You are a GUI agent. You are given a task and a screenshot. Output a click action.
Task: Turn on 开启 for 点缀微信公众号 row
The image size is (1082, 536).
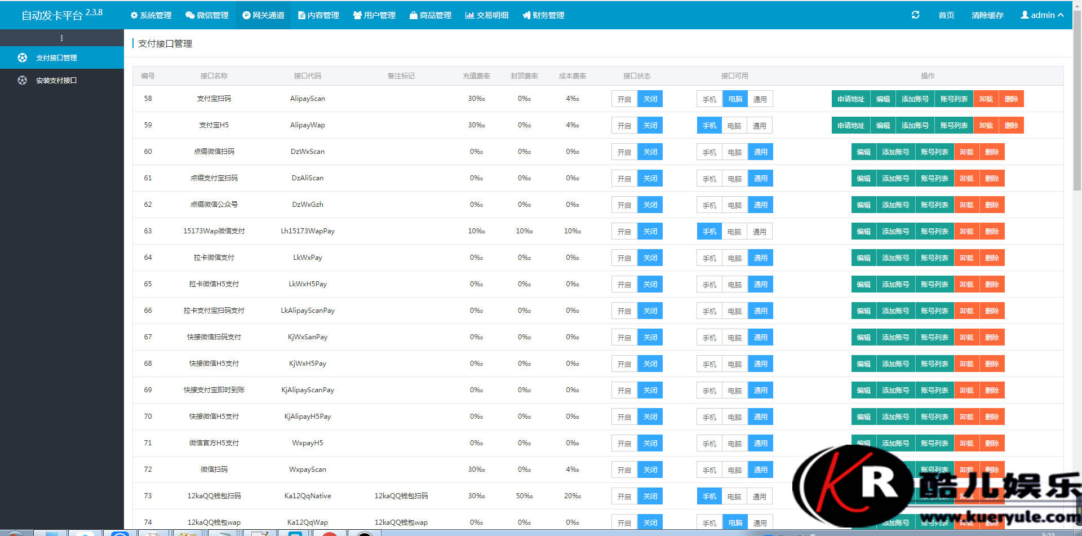pos(624,205)
